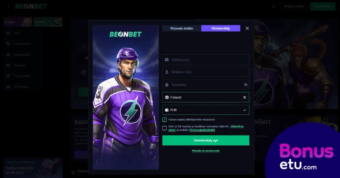Click the wallet icon beside EUR
This screenshot has height=178, width=340.
click(167, 110)
